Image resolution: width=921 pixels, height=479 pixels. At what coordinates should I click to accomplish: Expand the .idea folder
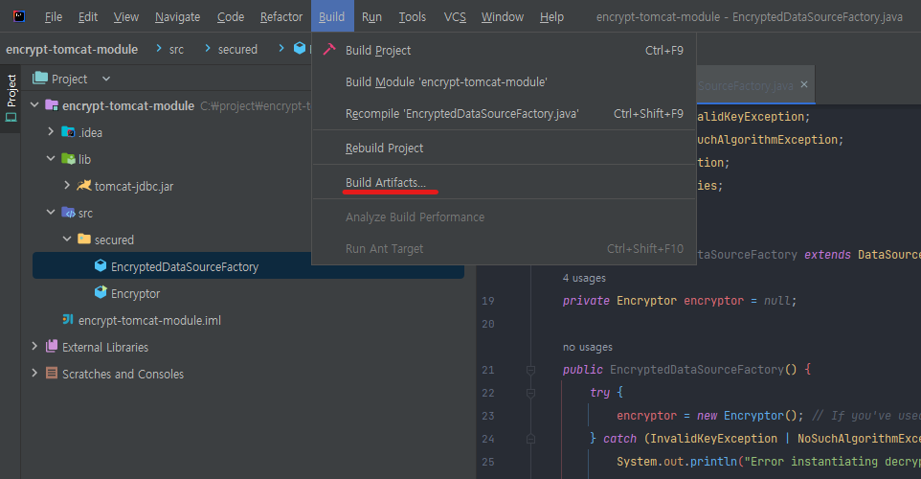51,131
